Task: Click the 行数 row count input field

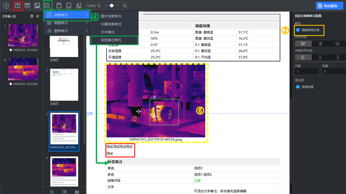Action: coord(307,71)
